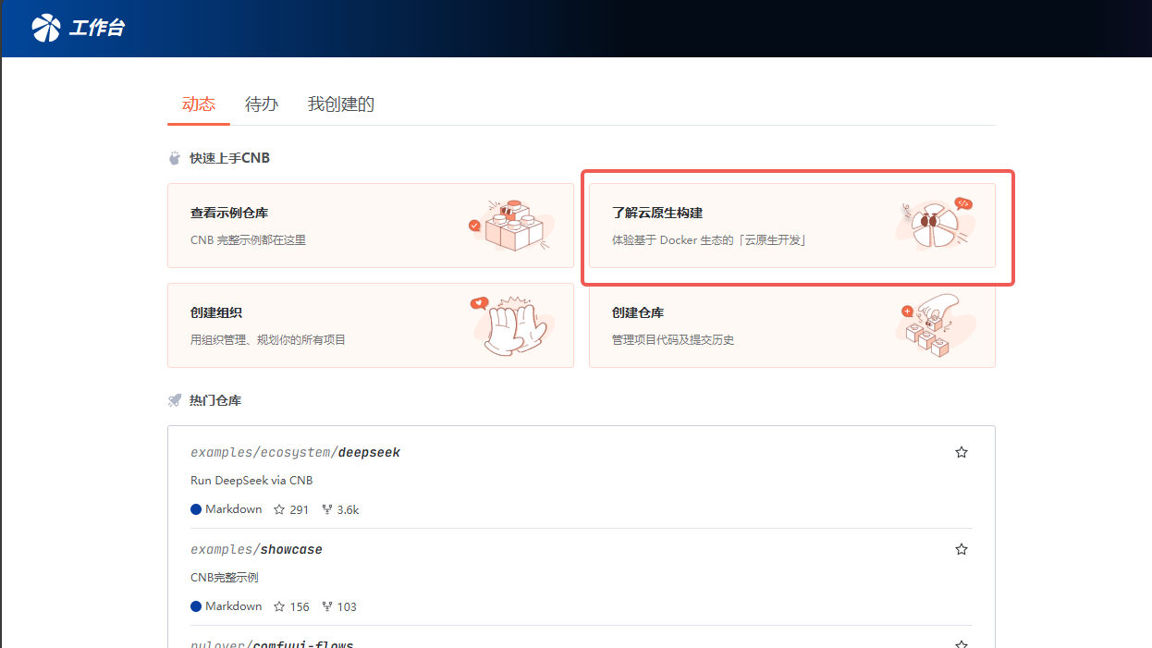
Task: Open the 查看示例仓库 card
Action: 371,226
